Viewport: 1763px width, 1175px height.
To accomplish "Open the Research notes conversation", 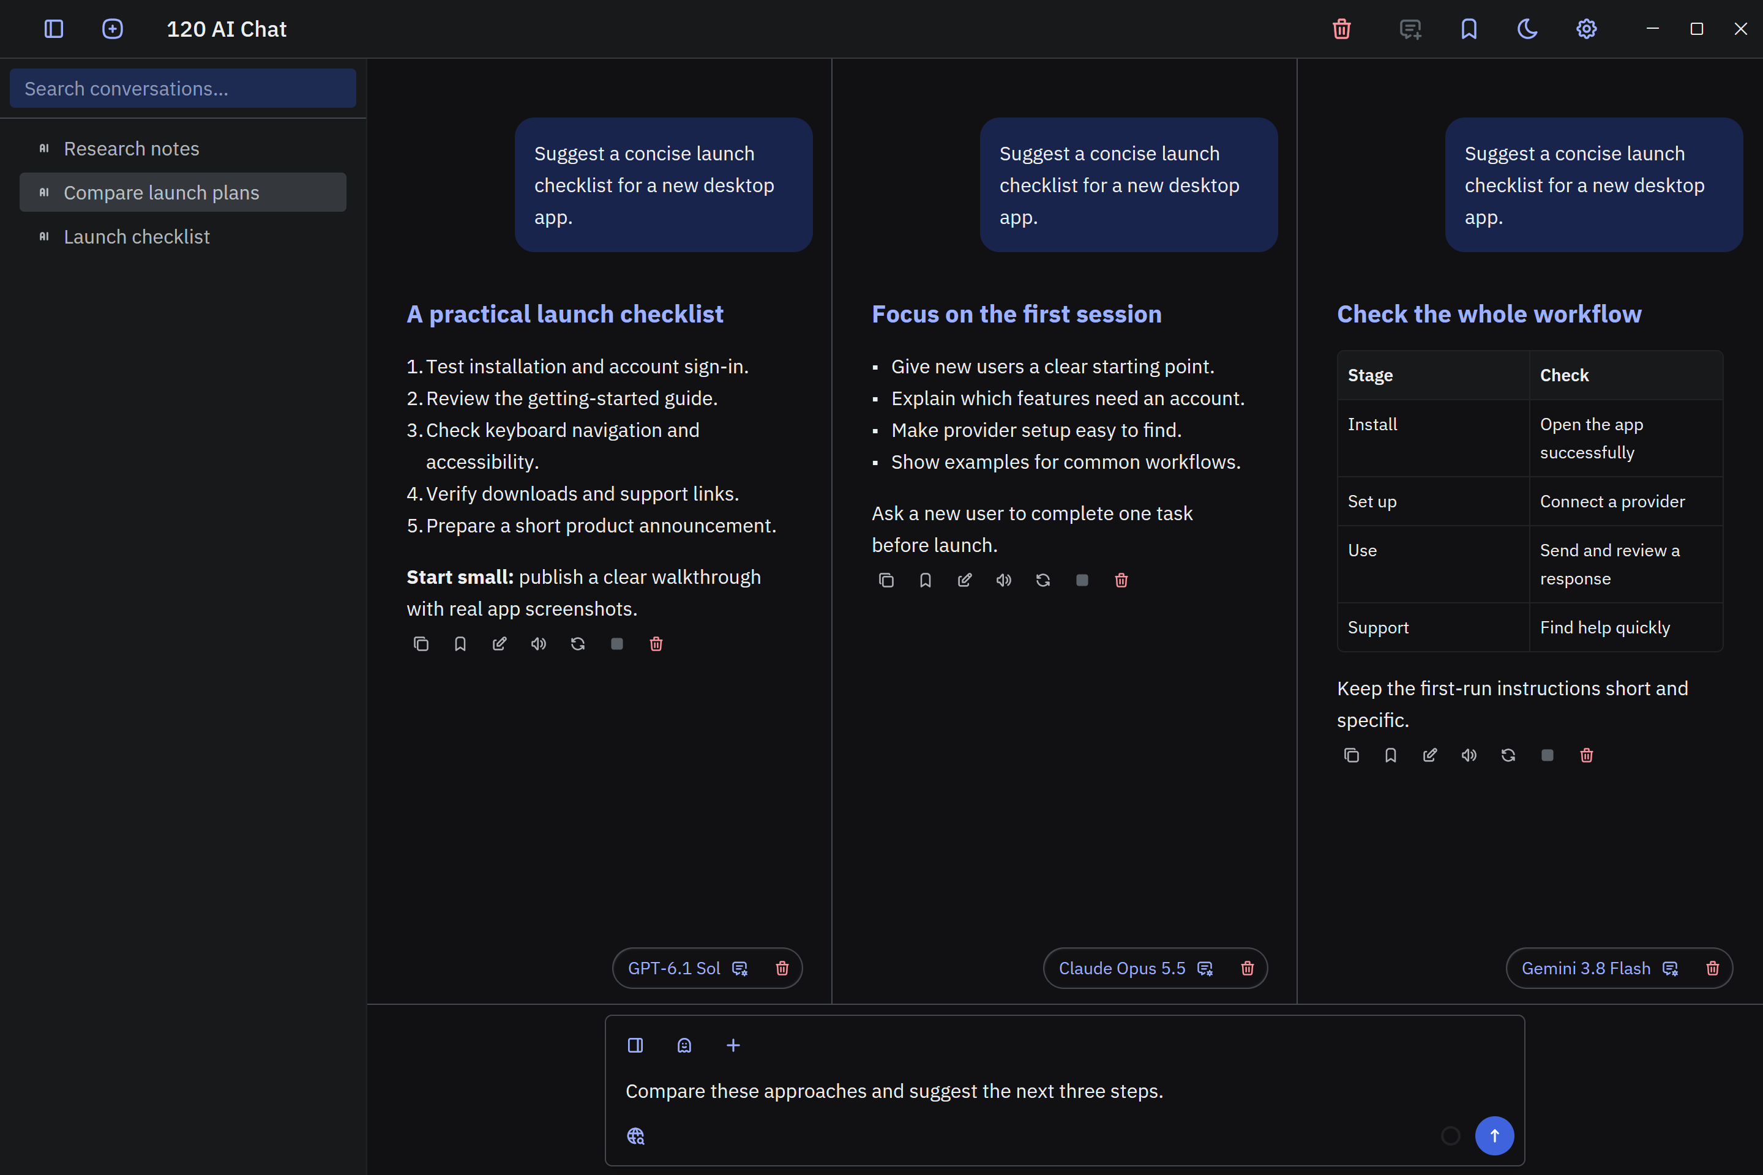I will click(183, 148).
